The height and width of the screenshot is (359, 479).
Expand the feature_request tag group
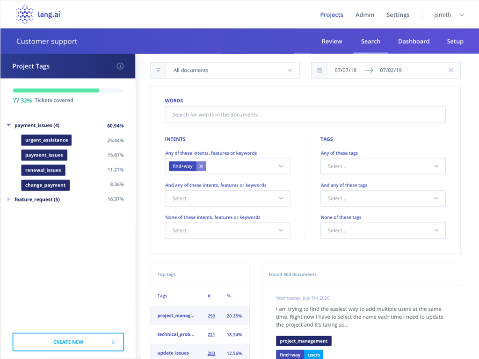(x=9, y=199)
